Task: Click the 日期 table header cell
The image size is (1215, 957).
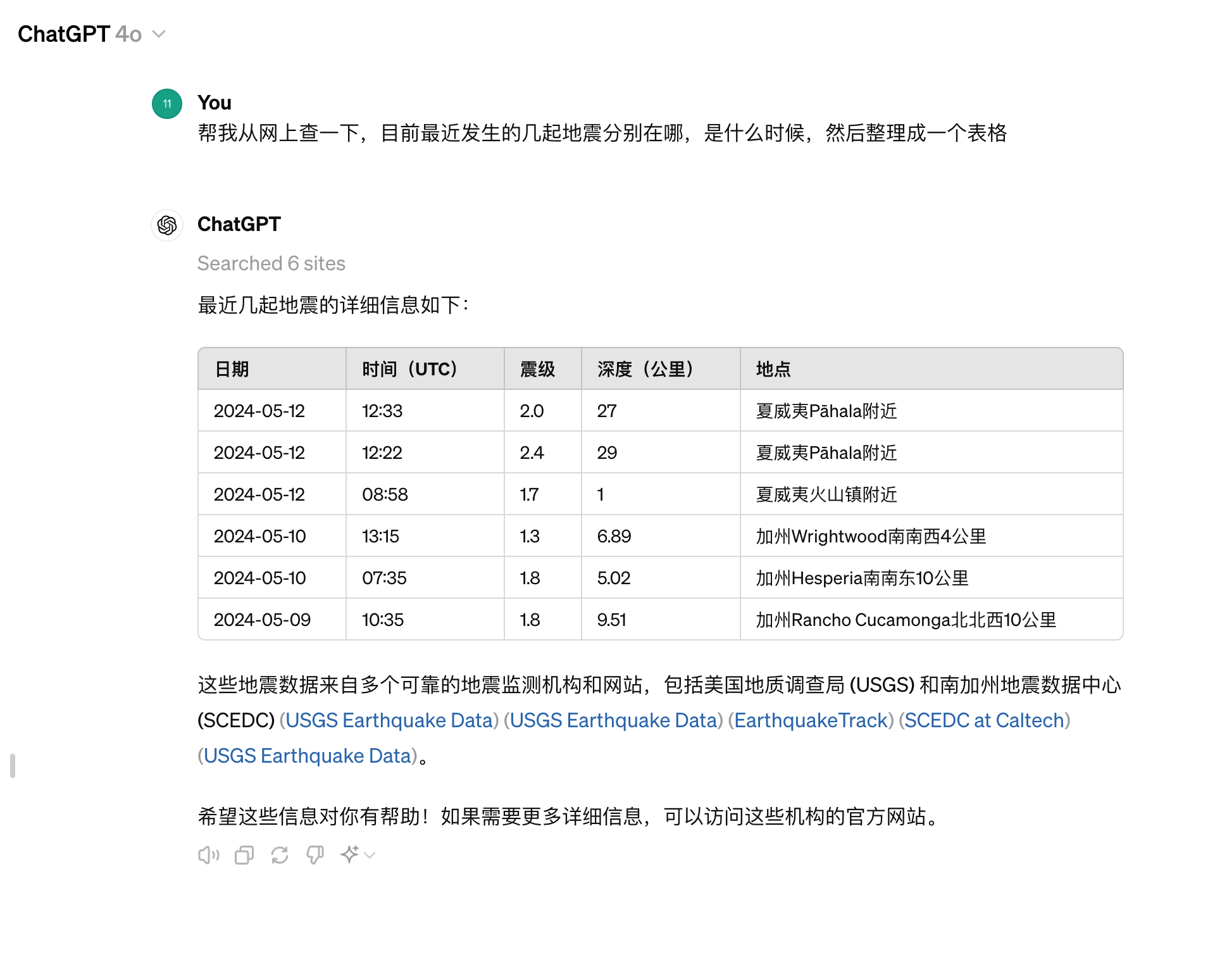Action: click(232, 368)
